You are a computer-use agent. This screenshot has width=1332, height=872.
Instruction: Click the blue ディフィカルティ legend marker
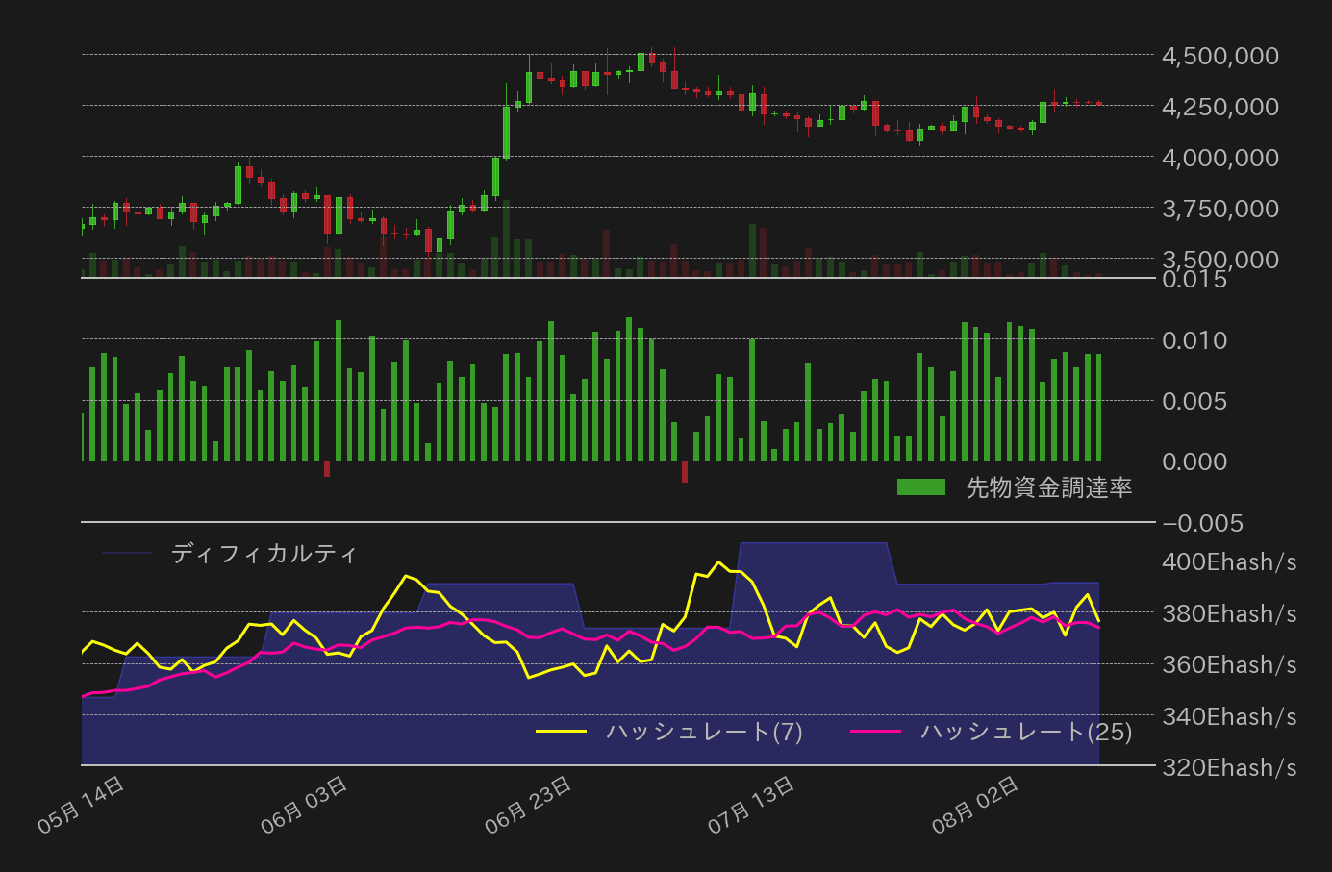click(128, 551)
